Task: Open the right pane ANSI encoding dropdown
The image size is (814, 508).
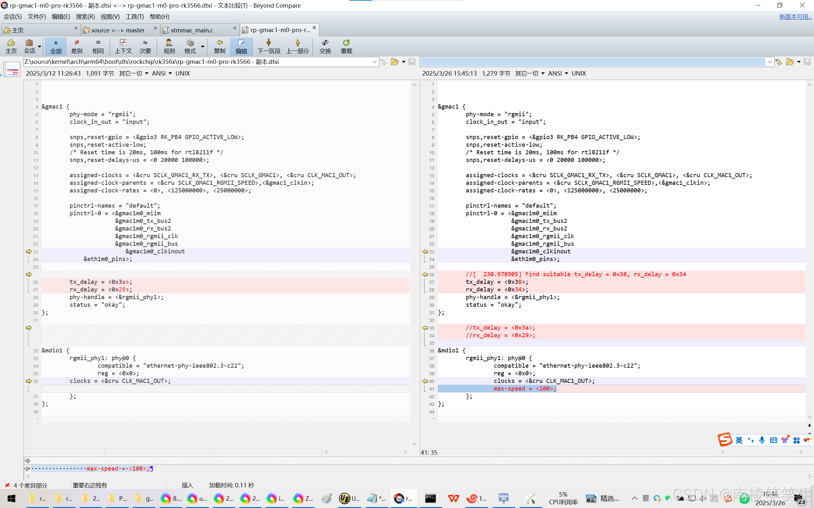Action: click(x=566, y=74)
